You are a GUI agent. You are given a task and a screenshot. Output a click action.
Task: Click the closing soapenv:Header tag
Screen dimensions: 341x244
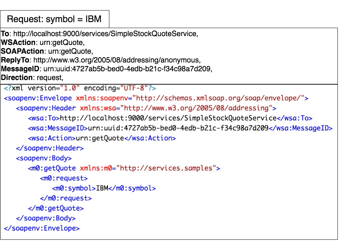[x=50, y=148]
